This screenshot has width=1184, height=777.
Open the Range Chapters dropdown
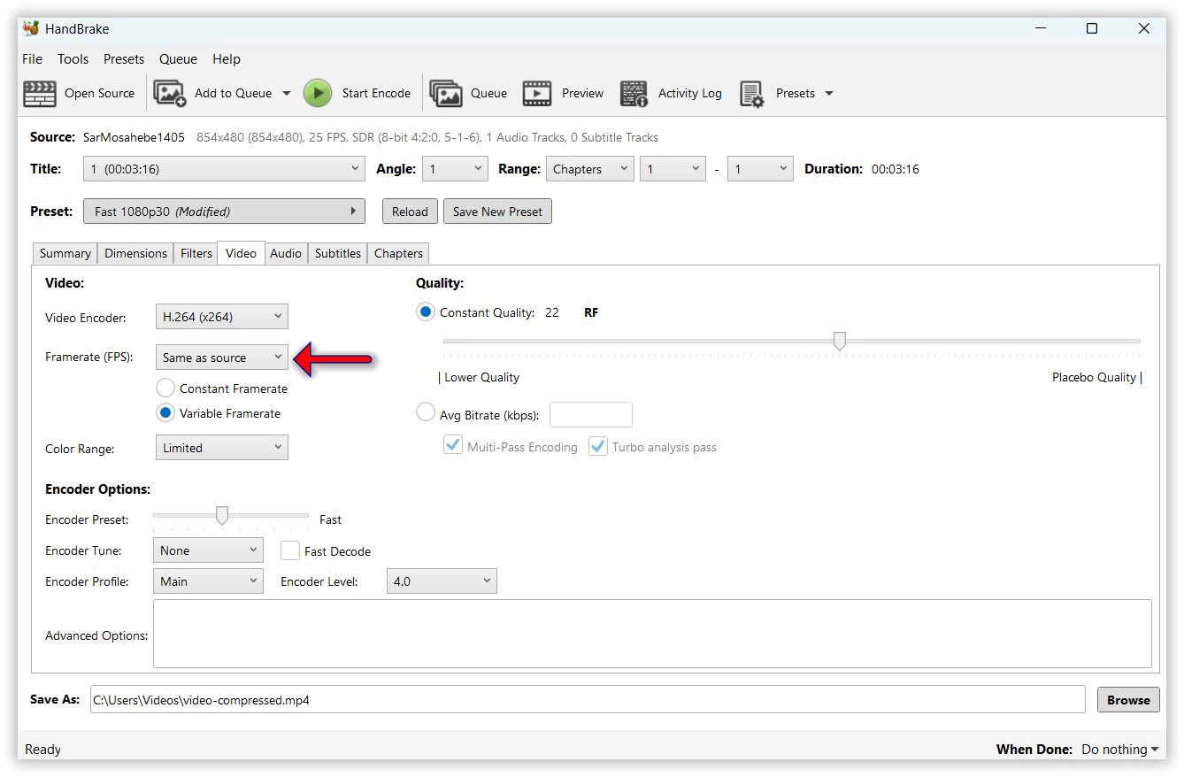[589, 169]
